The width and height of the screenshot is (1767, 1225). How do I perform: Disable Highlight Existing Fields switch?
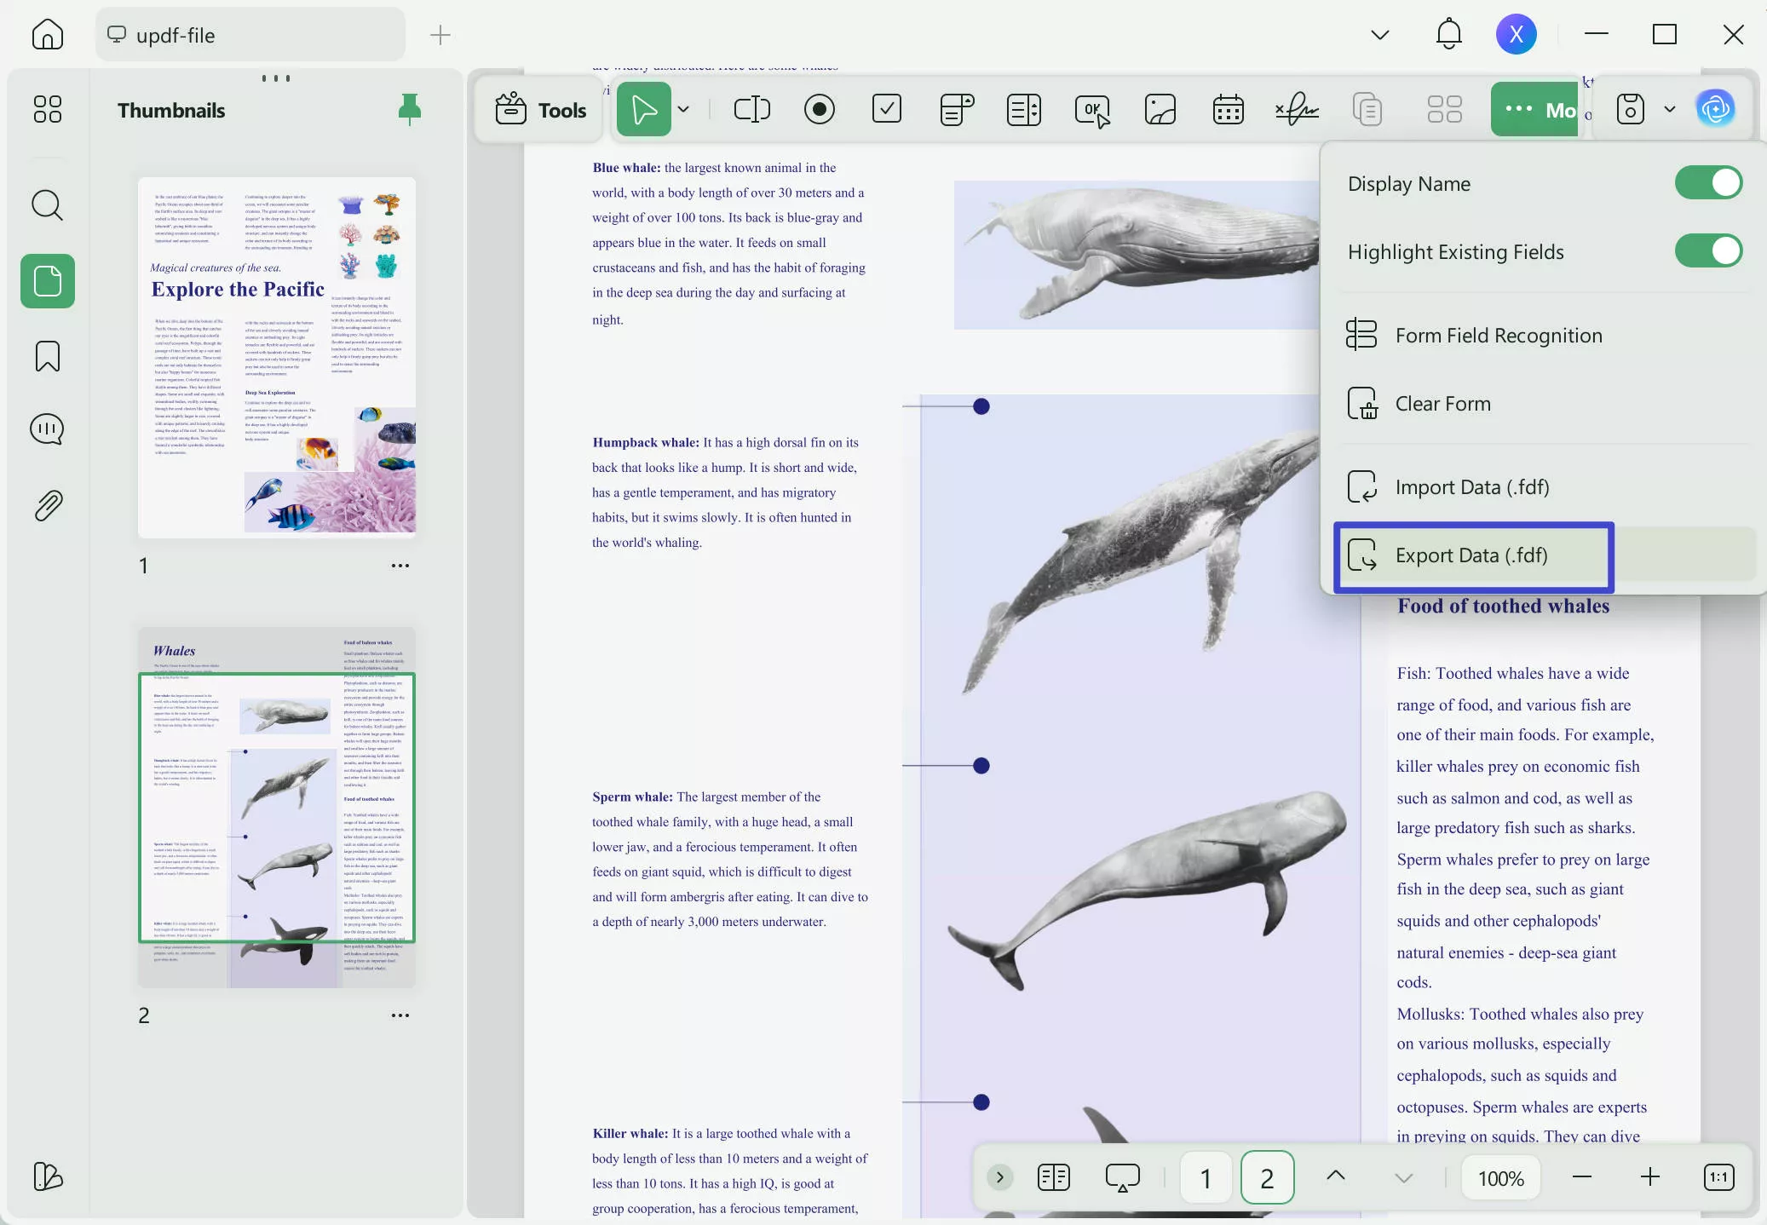point(1707,251)
